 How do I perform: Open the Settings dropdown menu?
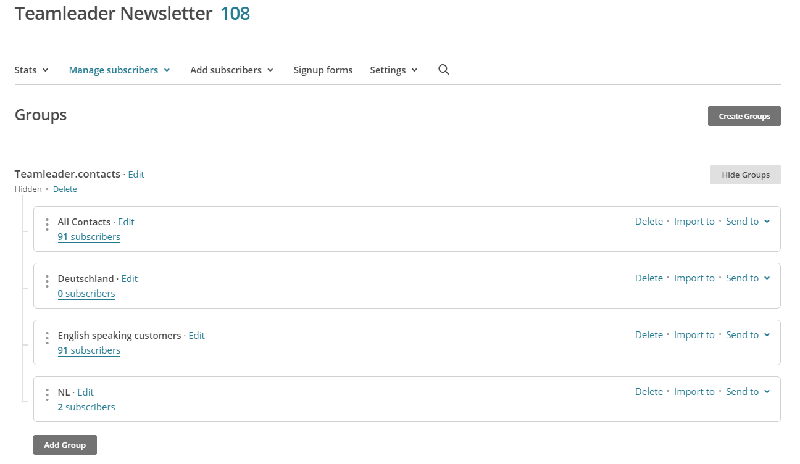coord(394,70)
